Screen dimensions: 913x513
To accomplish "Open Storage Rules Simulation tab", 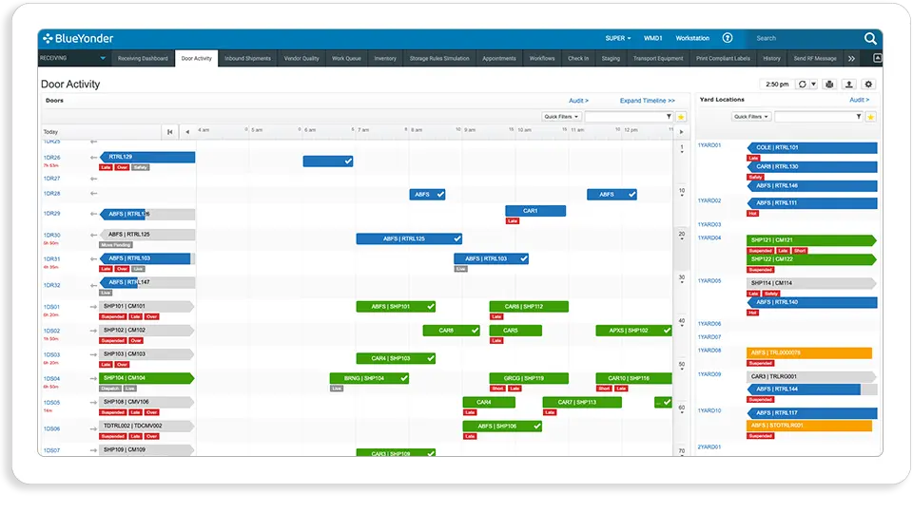I will tap(439, 58).
